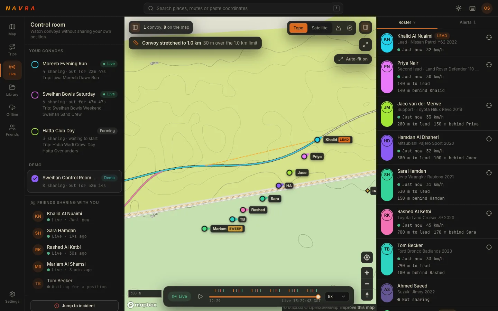Open the OS user avatar menu
Screen dimensions: 498x311
tap(487, 8)
